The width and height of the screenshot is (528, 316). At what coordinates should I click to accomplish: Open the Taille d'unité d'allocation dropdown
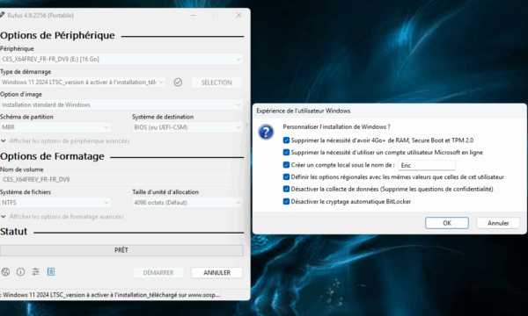point(187,203)
